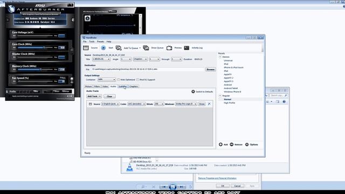Image resolution: width=345 pixels, height=194 pixels.
Task: Click the Explorer search magnifier icon
Action: pyautogui.click(x=286, y=95)
